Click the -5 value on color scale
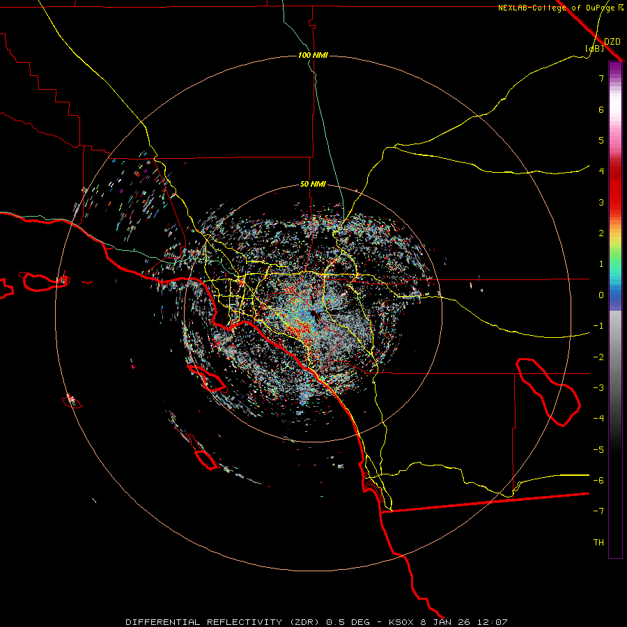The image size is (627, 627). [598, 450]
